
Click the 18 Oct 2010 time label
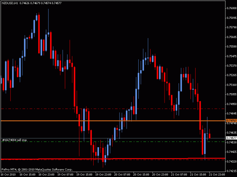[8, 175]
